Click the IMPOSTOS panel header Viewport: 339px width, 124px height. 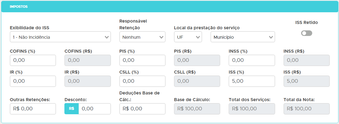169,6
